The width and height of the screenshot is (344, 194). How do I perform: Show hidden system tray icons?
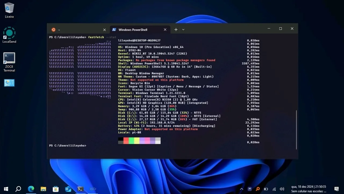click(x=241, y=189)
